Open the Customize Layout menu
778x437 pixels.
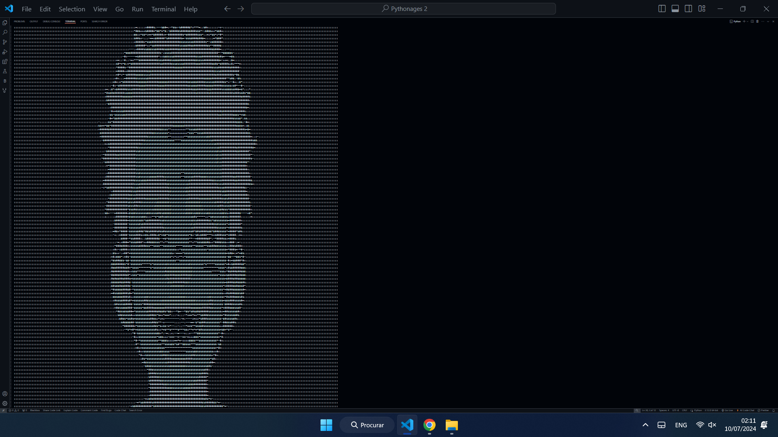coord(702,8)
